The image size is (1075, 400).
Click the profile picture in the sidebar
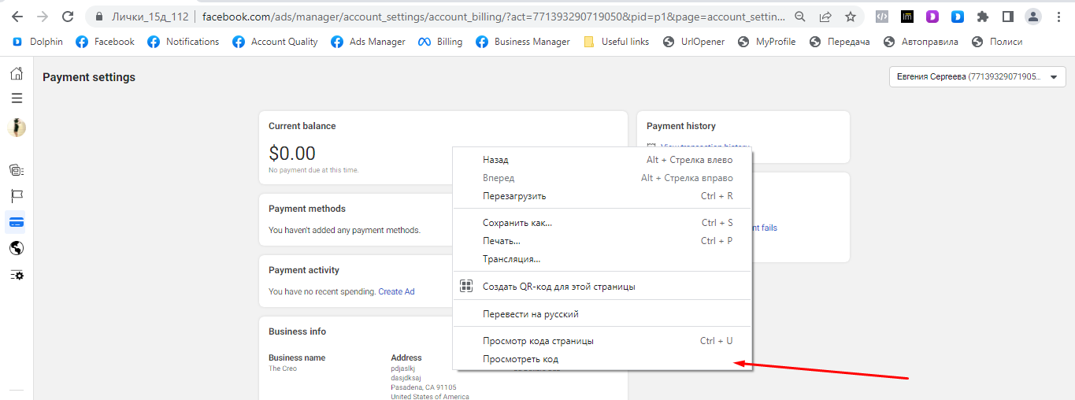[x=16, y=127]
